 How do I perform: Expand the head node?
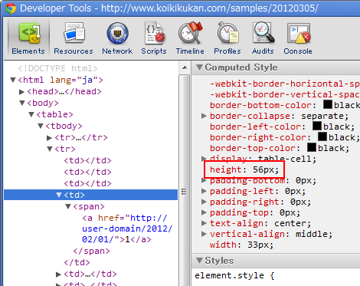tap(21, 92)
